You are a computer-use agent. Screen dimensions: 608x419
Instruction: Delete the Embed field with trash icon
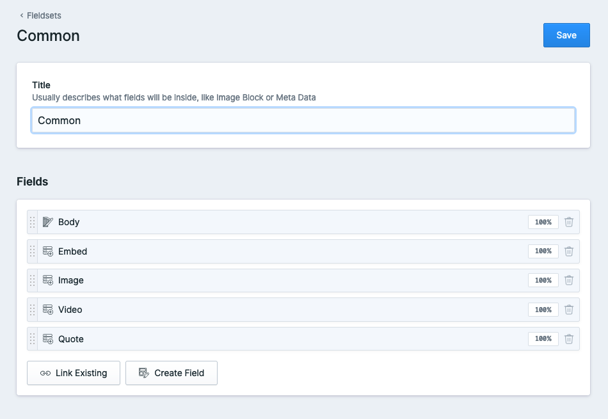[x=569, y=251]
